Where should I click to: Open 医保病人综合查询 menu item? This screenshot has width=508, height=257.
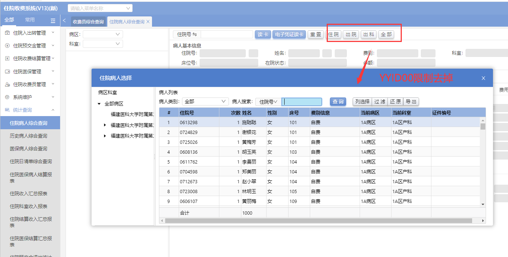click(29, 149)
